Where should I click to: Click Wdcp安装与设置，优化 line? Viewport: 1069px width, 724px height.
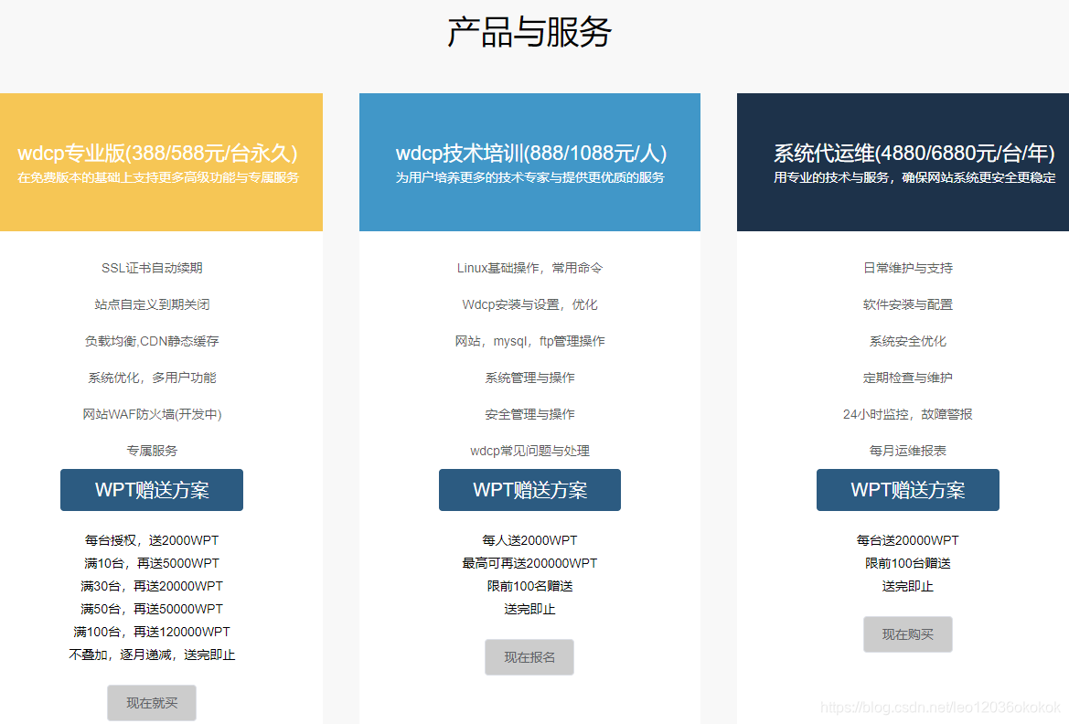pyautogui.click(x=529, y=304)
